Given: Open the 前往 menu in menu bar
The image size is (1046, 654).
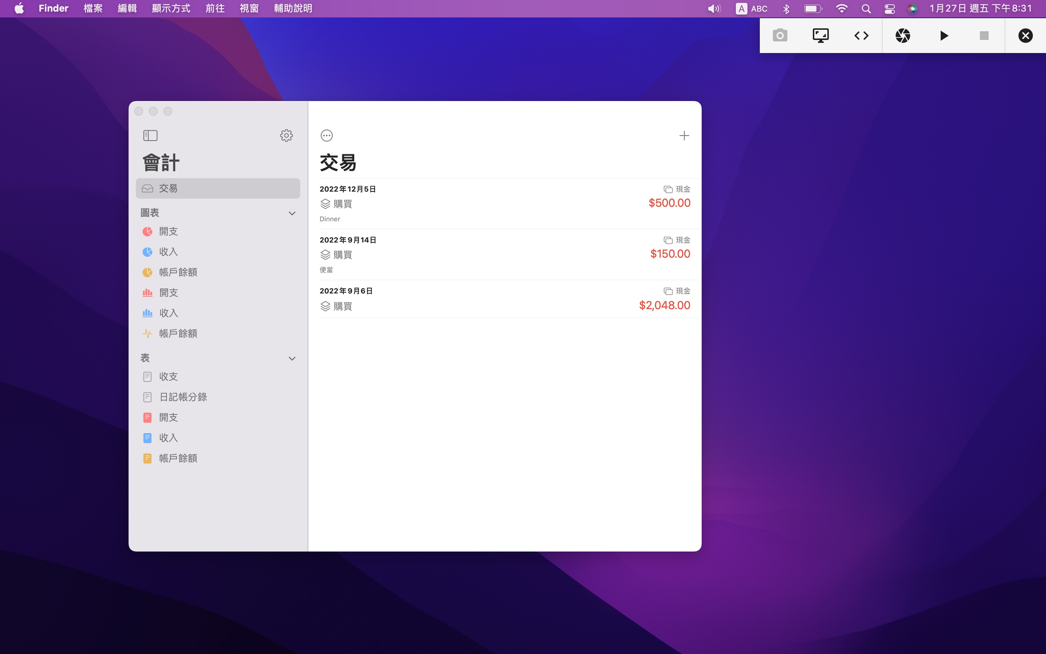Looking at the screenshot, I should [x=215, y=9].
